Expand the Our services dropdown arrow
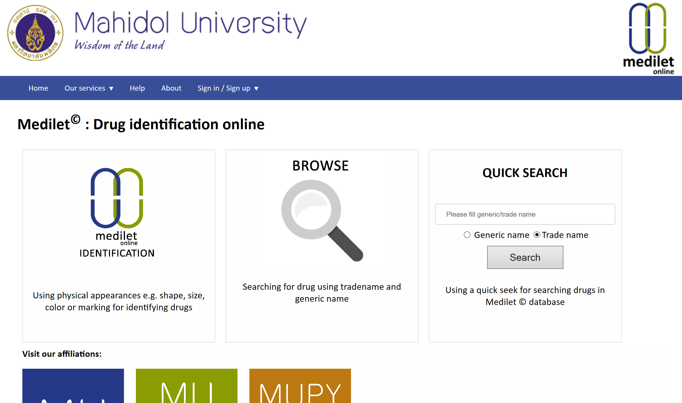Screen dimensions: 682x403 pos(111,89)
